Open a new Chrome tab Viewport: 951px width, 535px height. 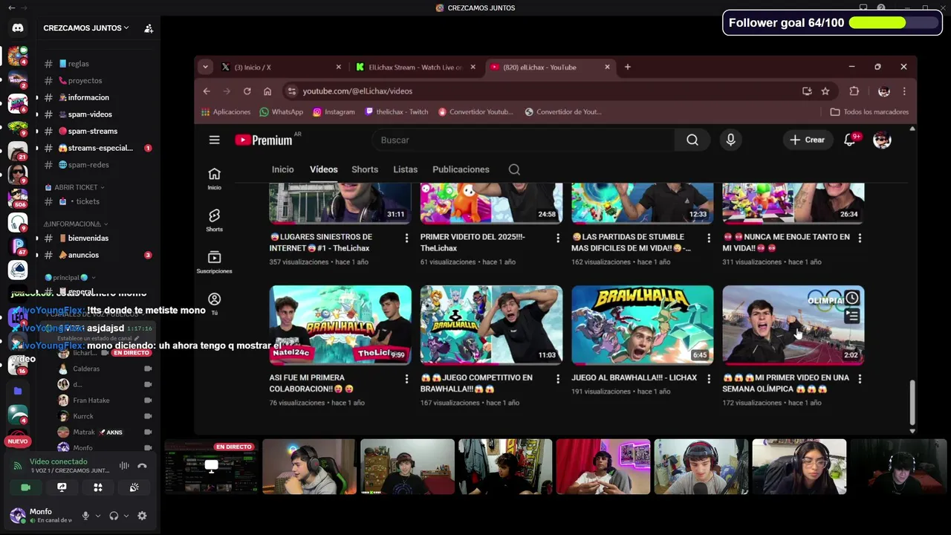(x=628, y=67)
